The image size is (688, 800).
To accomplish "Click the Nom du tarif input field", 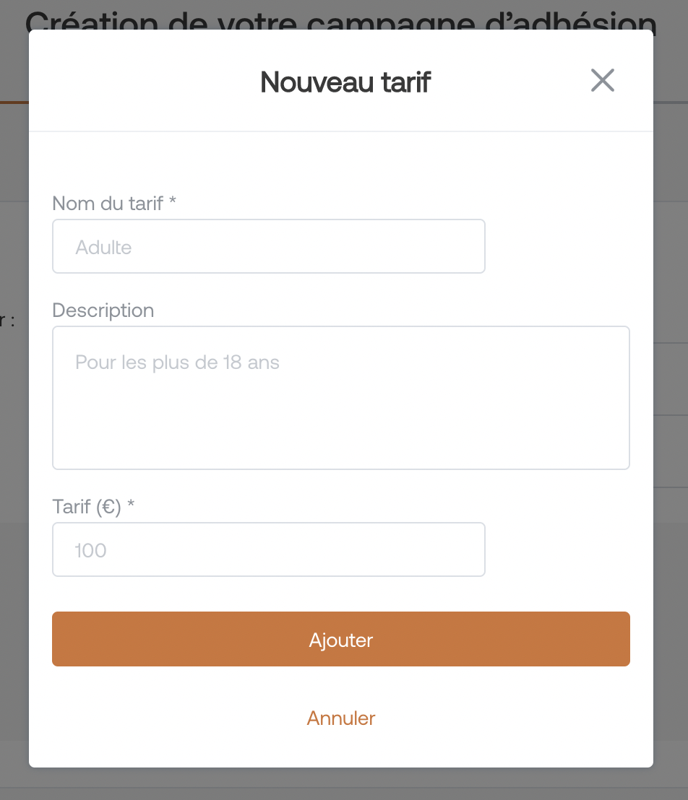I will 268,246.
